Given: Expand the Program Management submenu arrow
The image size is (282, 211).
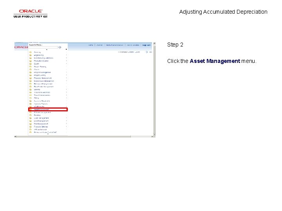Looking at the screenshot, I should pyautogui.click(x=66, y=72).
